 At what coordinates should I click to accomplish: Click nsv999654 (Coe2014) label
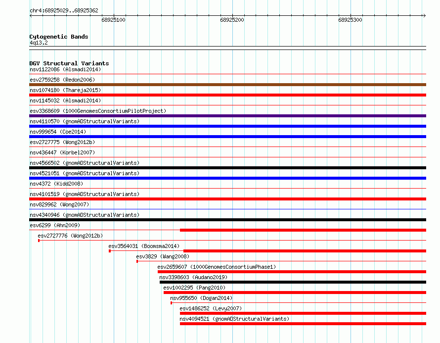click(x=58, y=132)
